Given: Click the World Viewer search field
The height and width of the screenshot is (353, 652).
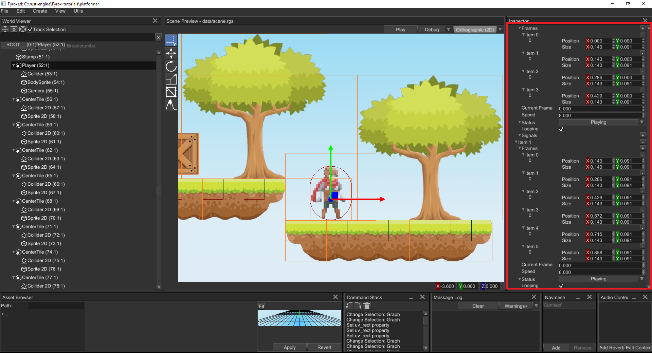Looking at the screenshot, I should [x=77, y=37].
